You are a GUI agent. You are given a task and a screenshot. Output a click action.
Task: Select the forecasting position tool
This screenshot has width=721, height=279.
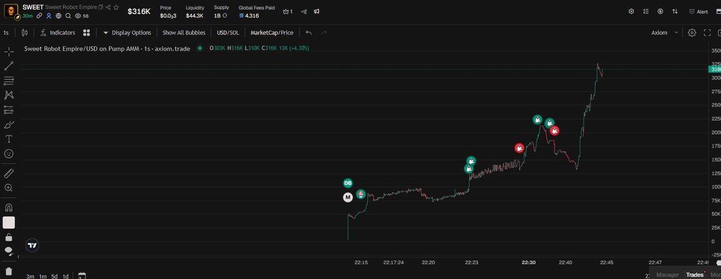9,109
